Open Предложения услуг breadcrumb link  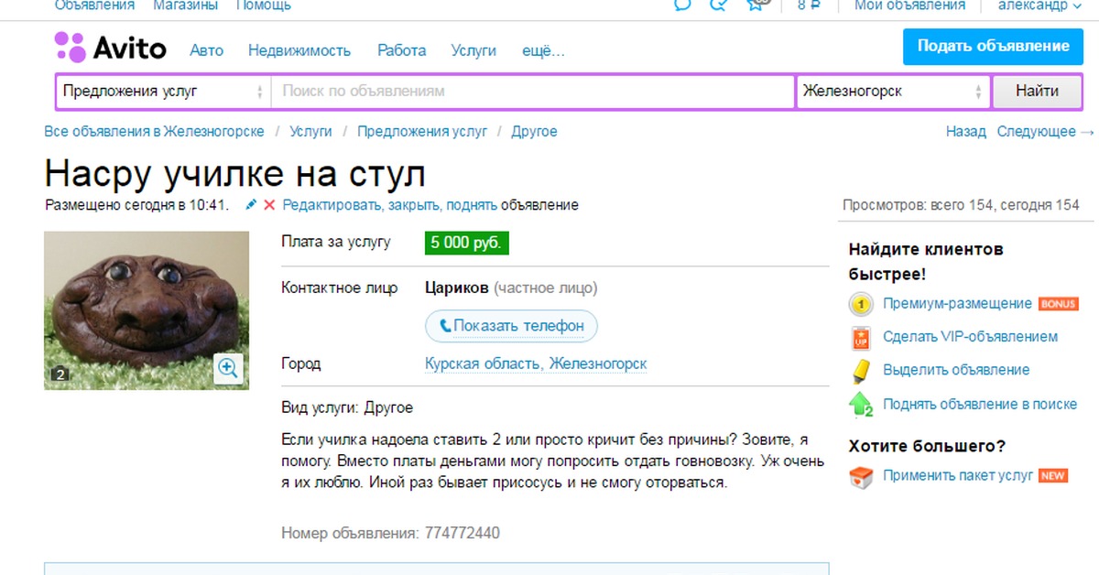tap(422, 132)
